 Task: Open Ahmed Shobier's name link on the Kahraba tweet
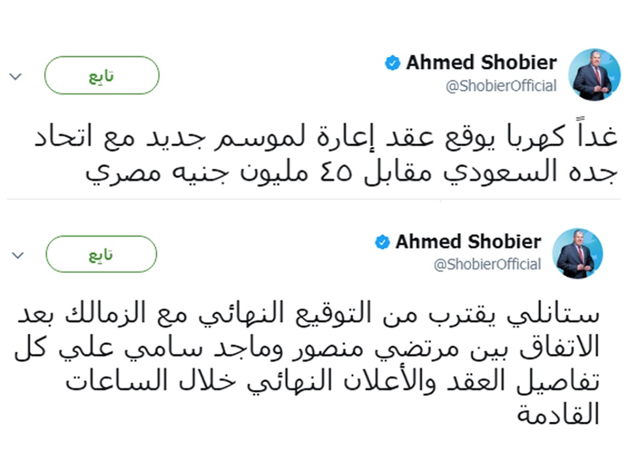pos(481,63)
